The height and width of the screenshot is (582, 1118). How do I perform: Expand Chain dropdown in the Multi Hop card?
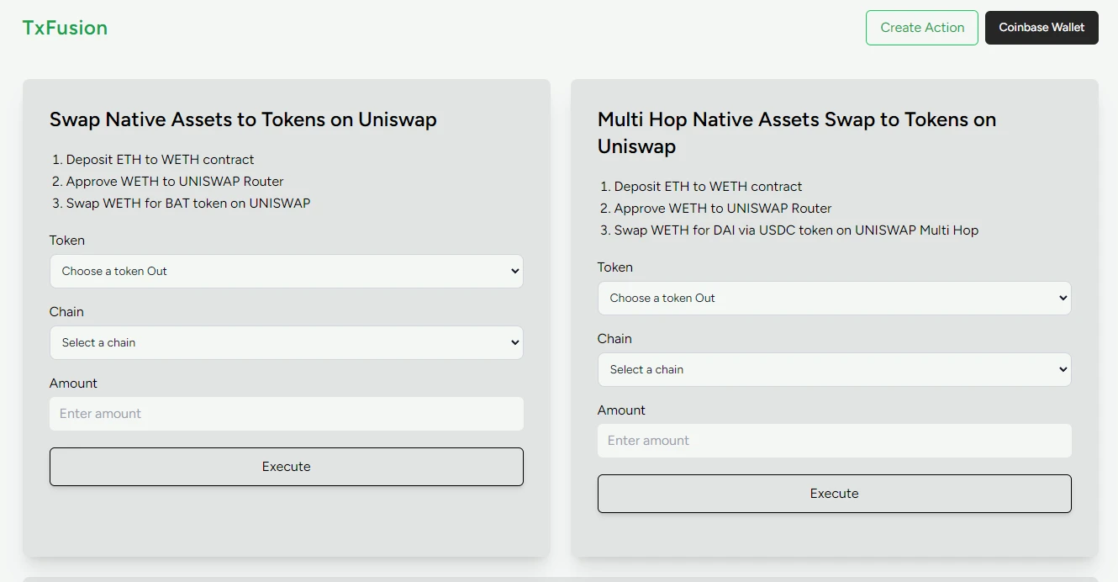pos(834,370)
